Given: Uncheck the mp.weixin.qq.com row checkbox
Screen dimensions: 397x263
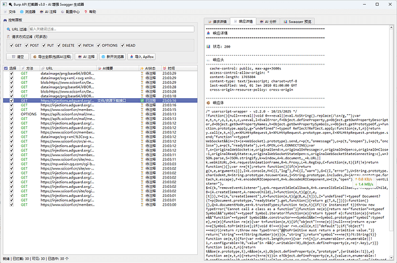Looking at the screenshot, I should click(12, 164).
